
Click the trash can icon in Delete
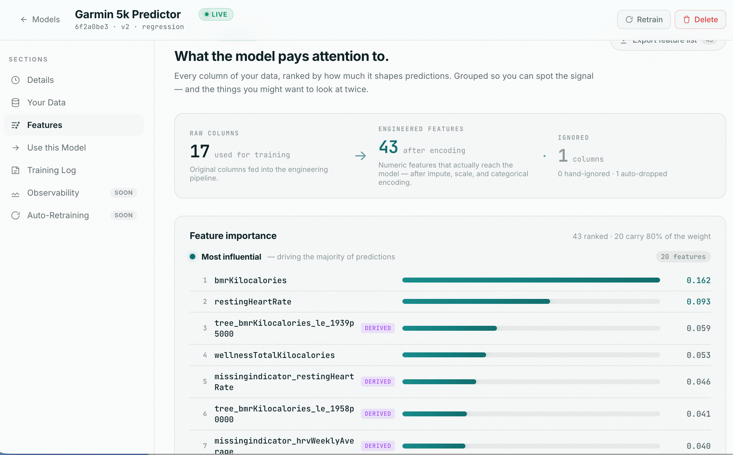tap(687, 19)
